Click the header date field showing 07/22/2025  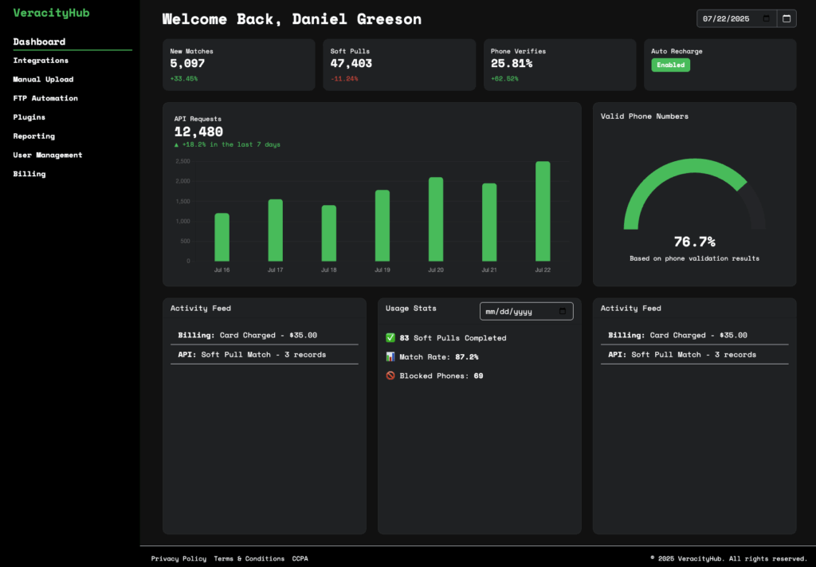[x=725, y=18]
